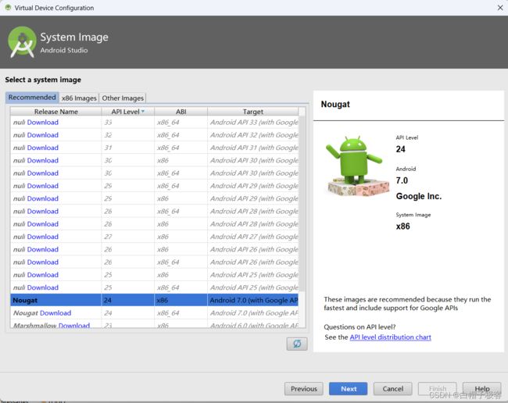Select the 'Android API 27 (with Google' cell
Screen dimensions: 508x403
click(252, 237)
